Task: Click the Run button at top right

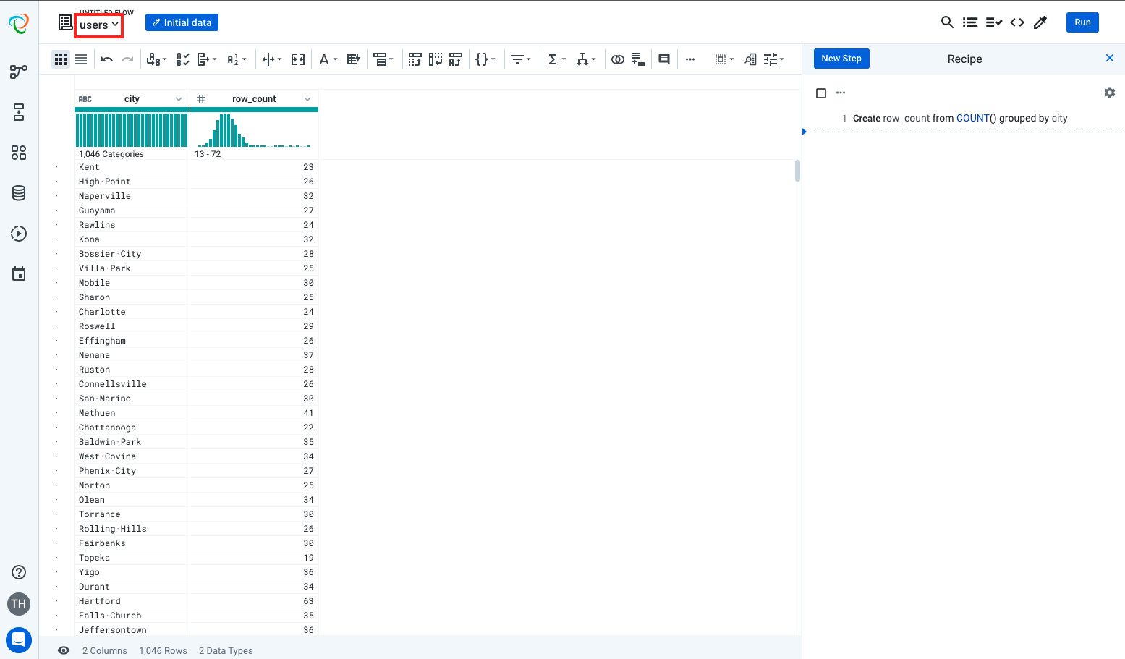Action: [1082, 22]
